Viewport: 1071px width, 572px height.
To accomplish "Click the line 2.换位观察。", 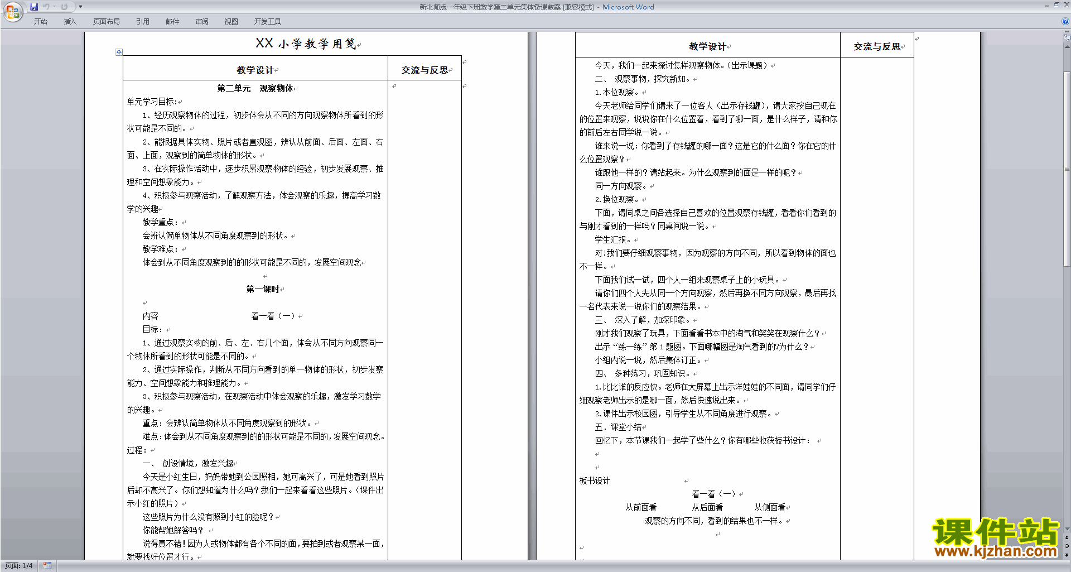I will coord(617,199).
